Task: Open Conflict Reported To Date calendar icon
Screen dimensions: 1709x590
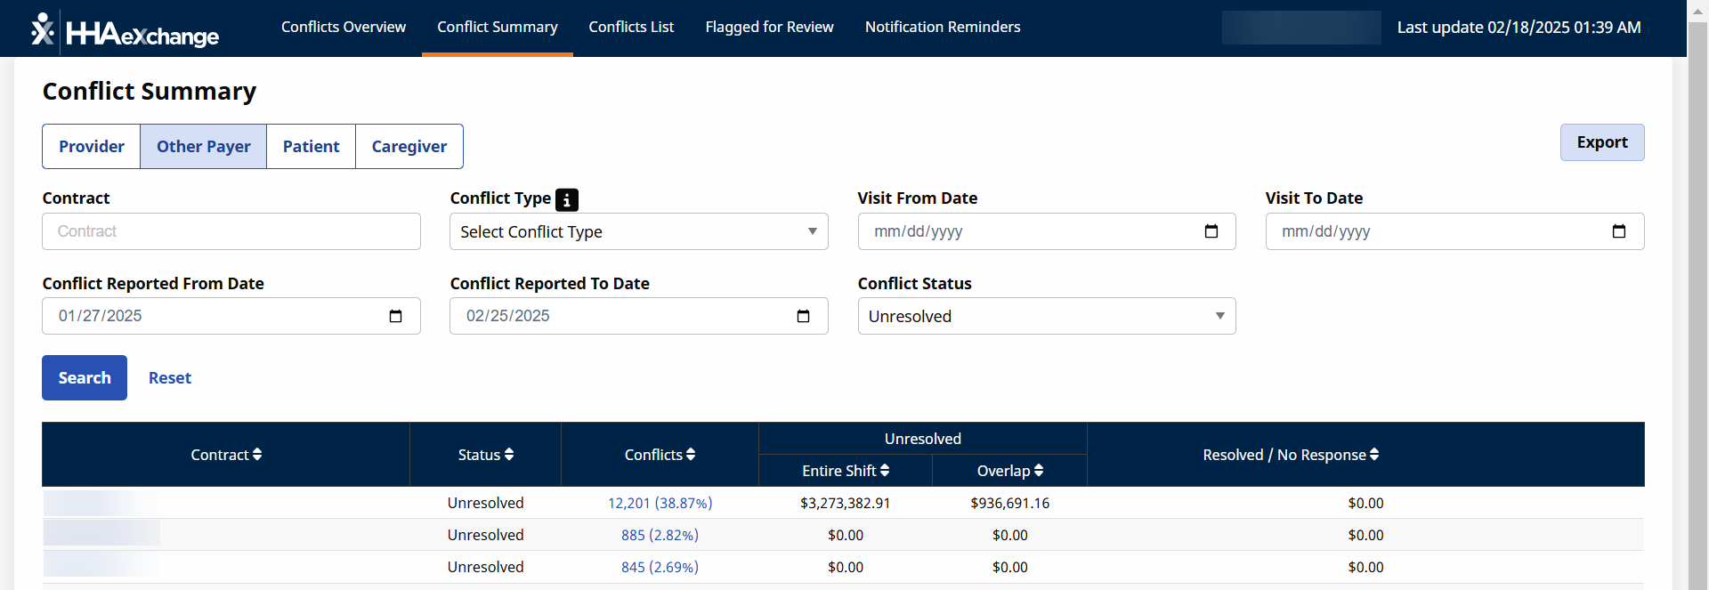Action: pyautogui.click(x=803, y=316)
